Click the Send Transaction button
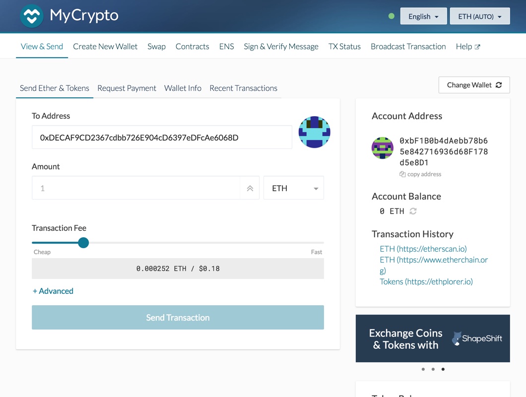This screenshot has width=526, height=397. pyautogui.click(x=178, y=317)
